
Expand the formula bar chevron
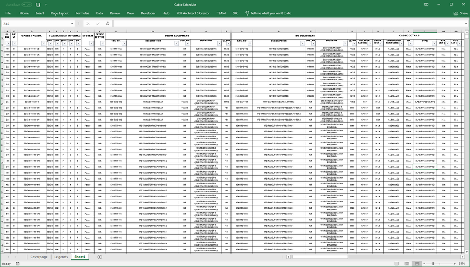pos(466,24)
